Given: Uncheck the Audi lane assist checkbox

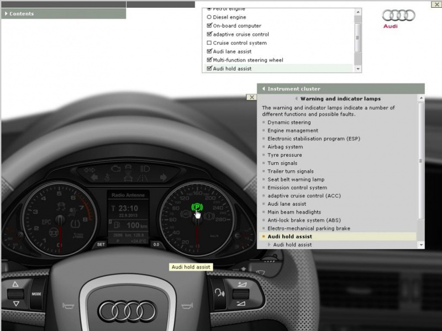Looking at the screenshot, I should coord(209,51).
